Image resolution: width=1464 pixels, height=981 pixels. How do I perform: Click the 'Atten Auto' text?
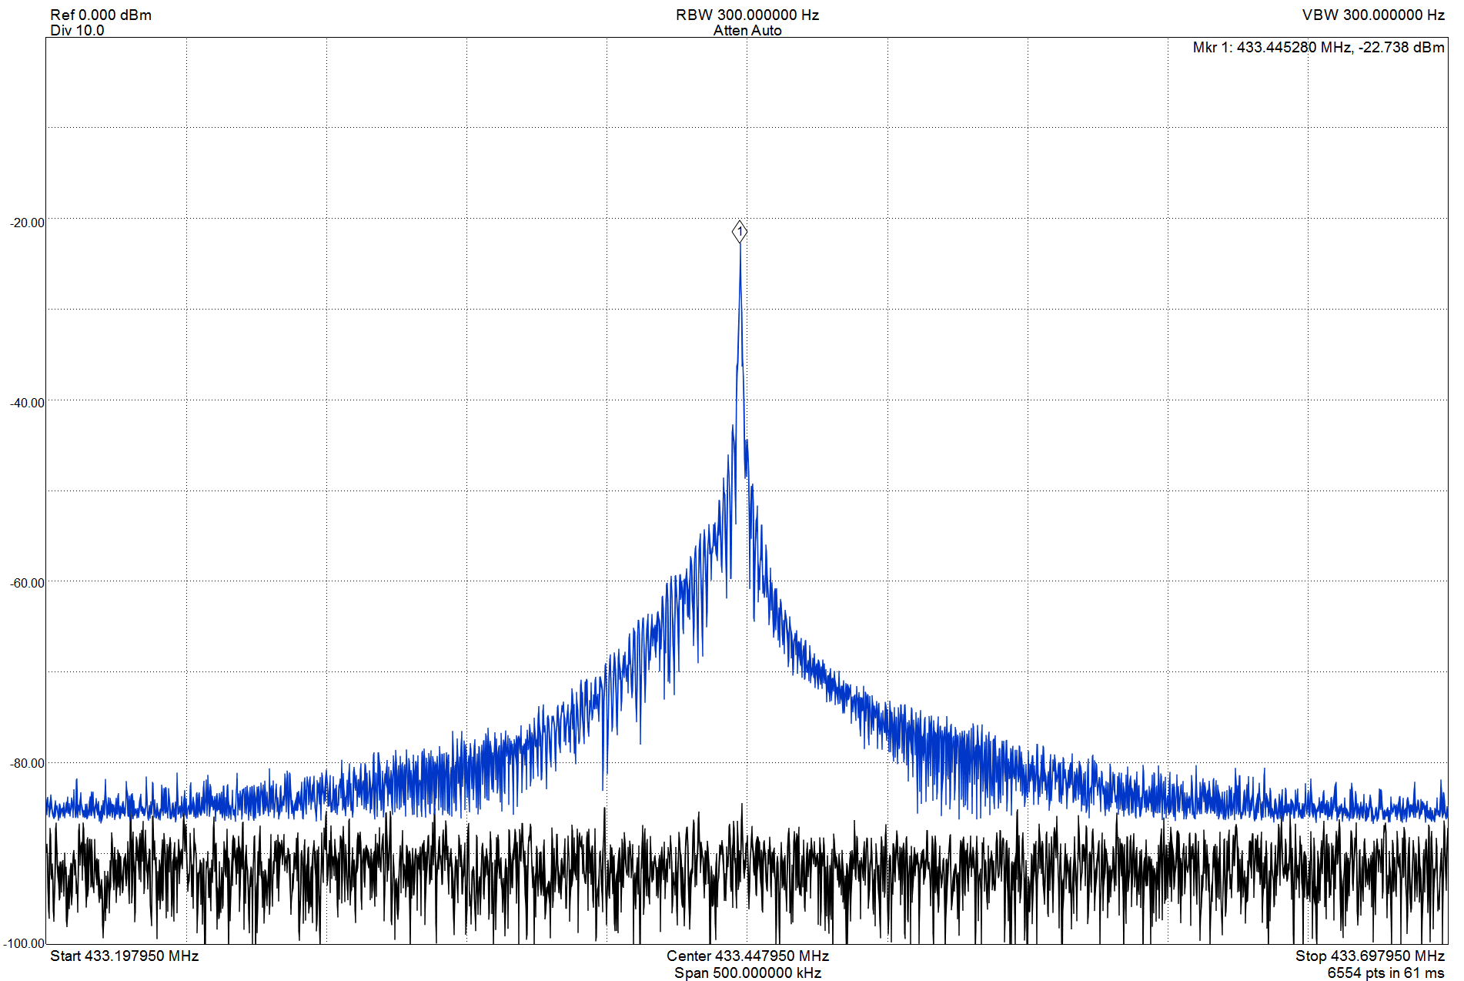coord(747,31)
